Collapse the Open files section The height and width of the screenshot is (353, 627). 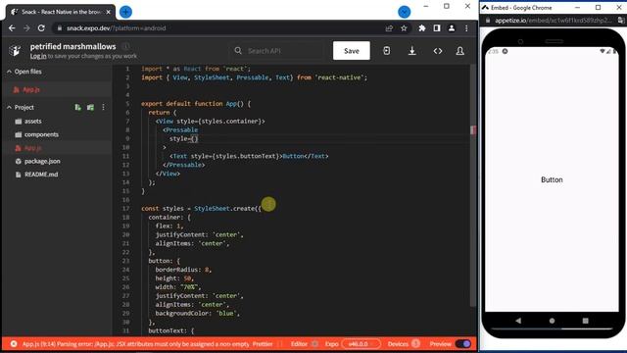[x=9, y=72]
